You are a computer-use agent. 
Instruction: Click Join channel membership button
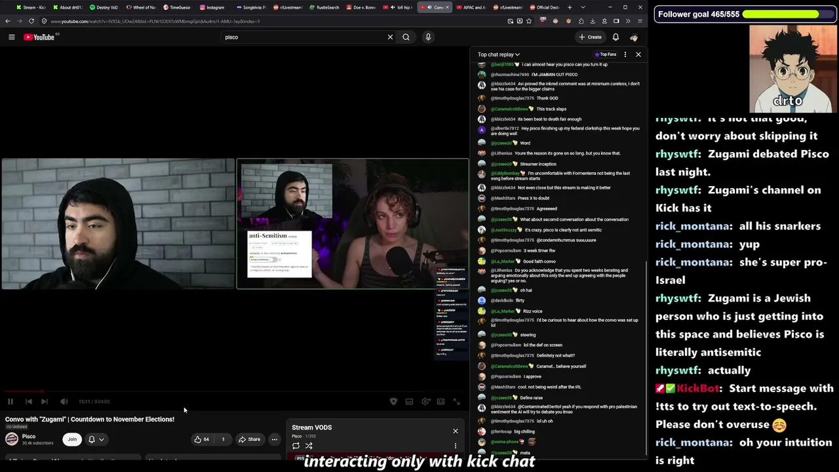72,439
